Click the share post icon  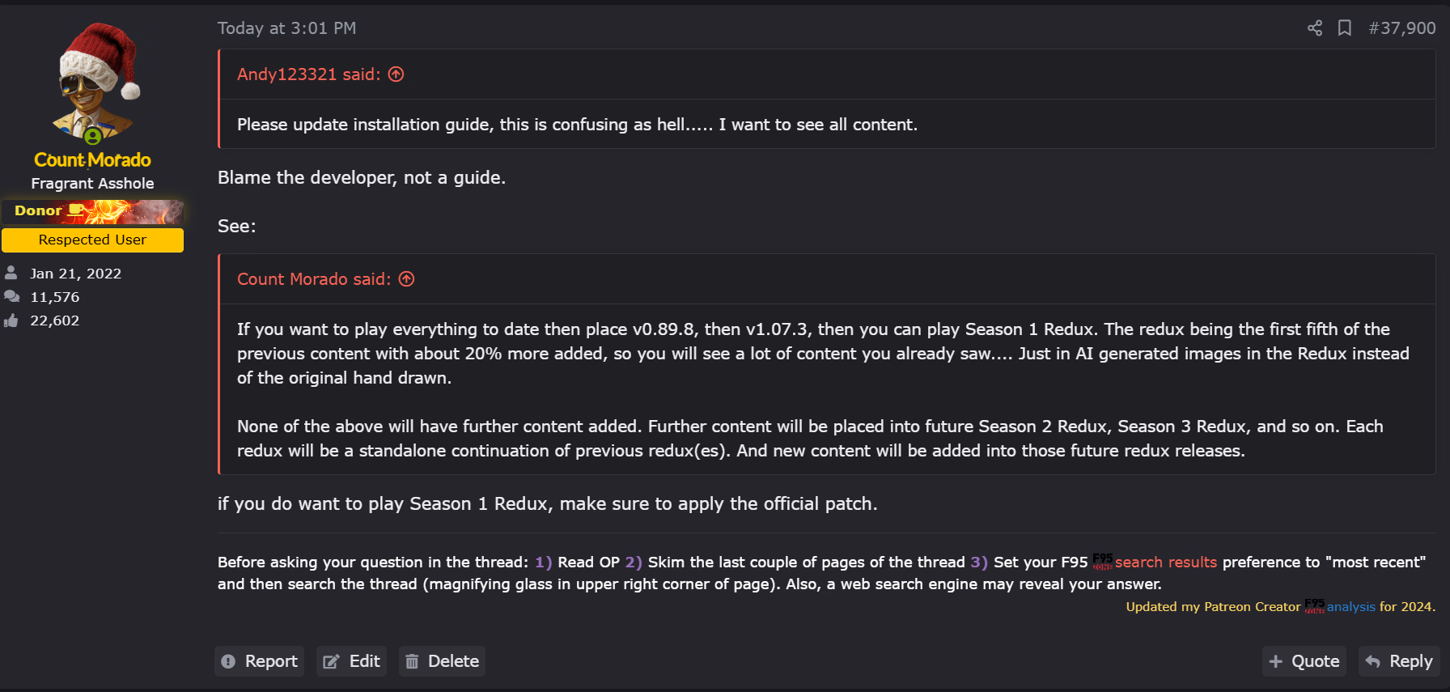tap(1315, 28)
